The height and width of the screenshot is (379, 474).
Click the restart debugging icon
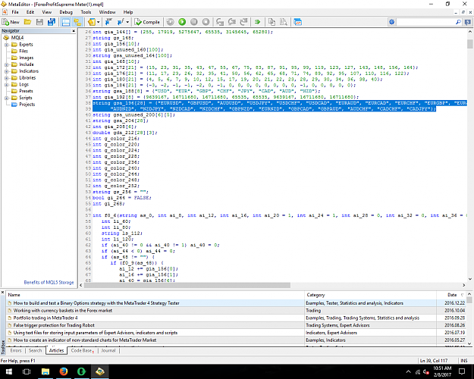[x=171, y=22]
